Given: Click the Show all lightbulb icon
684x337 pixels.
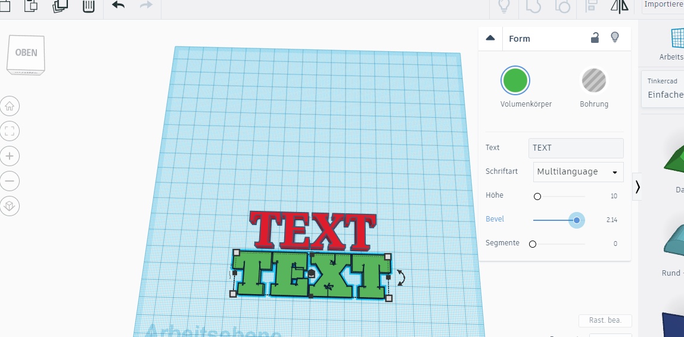Looking at the screenshot, I should (x=504, y=6).
